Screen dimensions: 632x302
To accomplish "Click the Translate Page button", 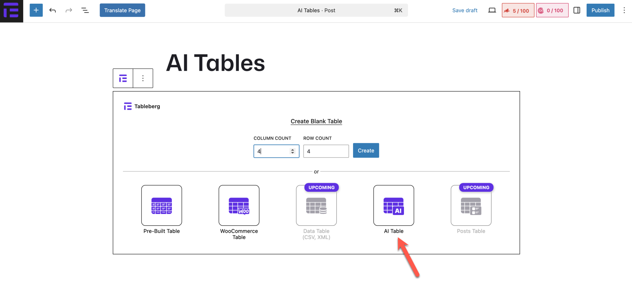I will click(x=122, y=10).
